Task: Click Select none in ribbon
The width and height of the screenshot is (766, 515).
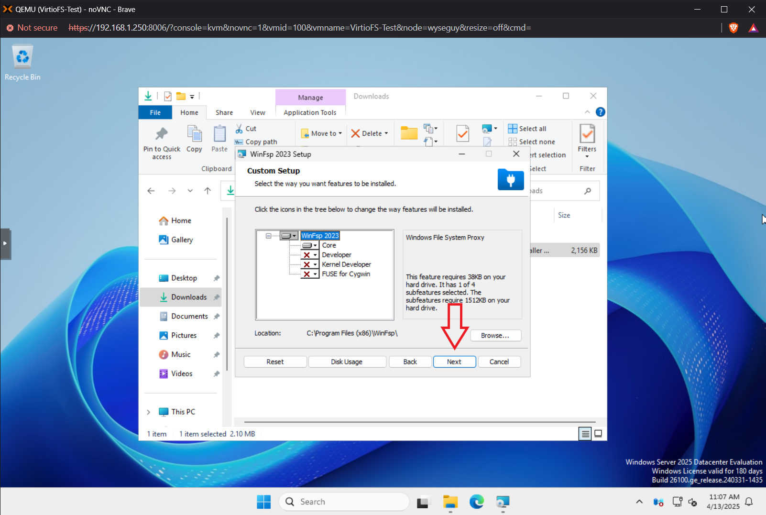Action: (x=531, y=142)
